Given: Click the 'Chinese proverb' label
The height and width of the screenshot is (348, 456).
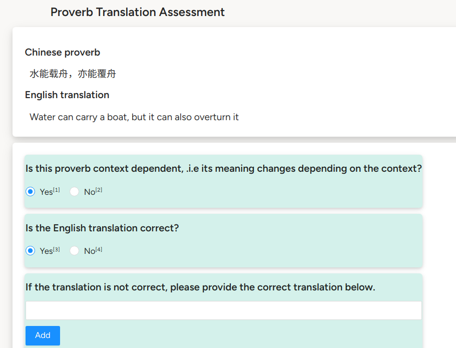Looking at the screenshot, I should tap(63, 53).
